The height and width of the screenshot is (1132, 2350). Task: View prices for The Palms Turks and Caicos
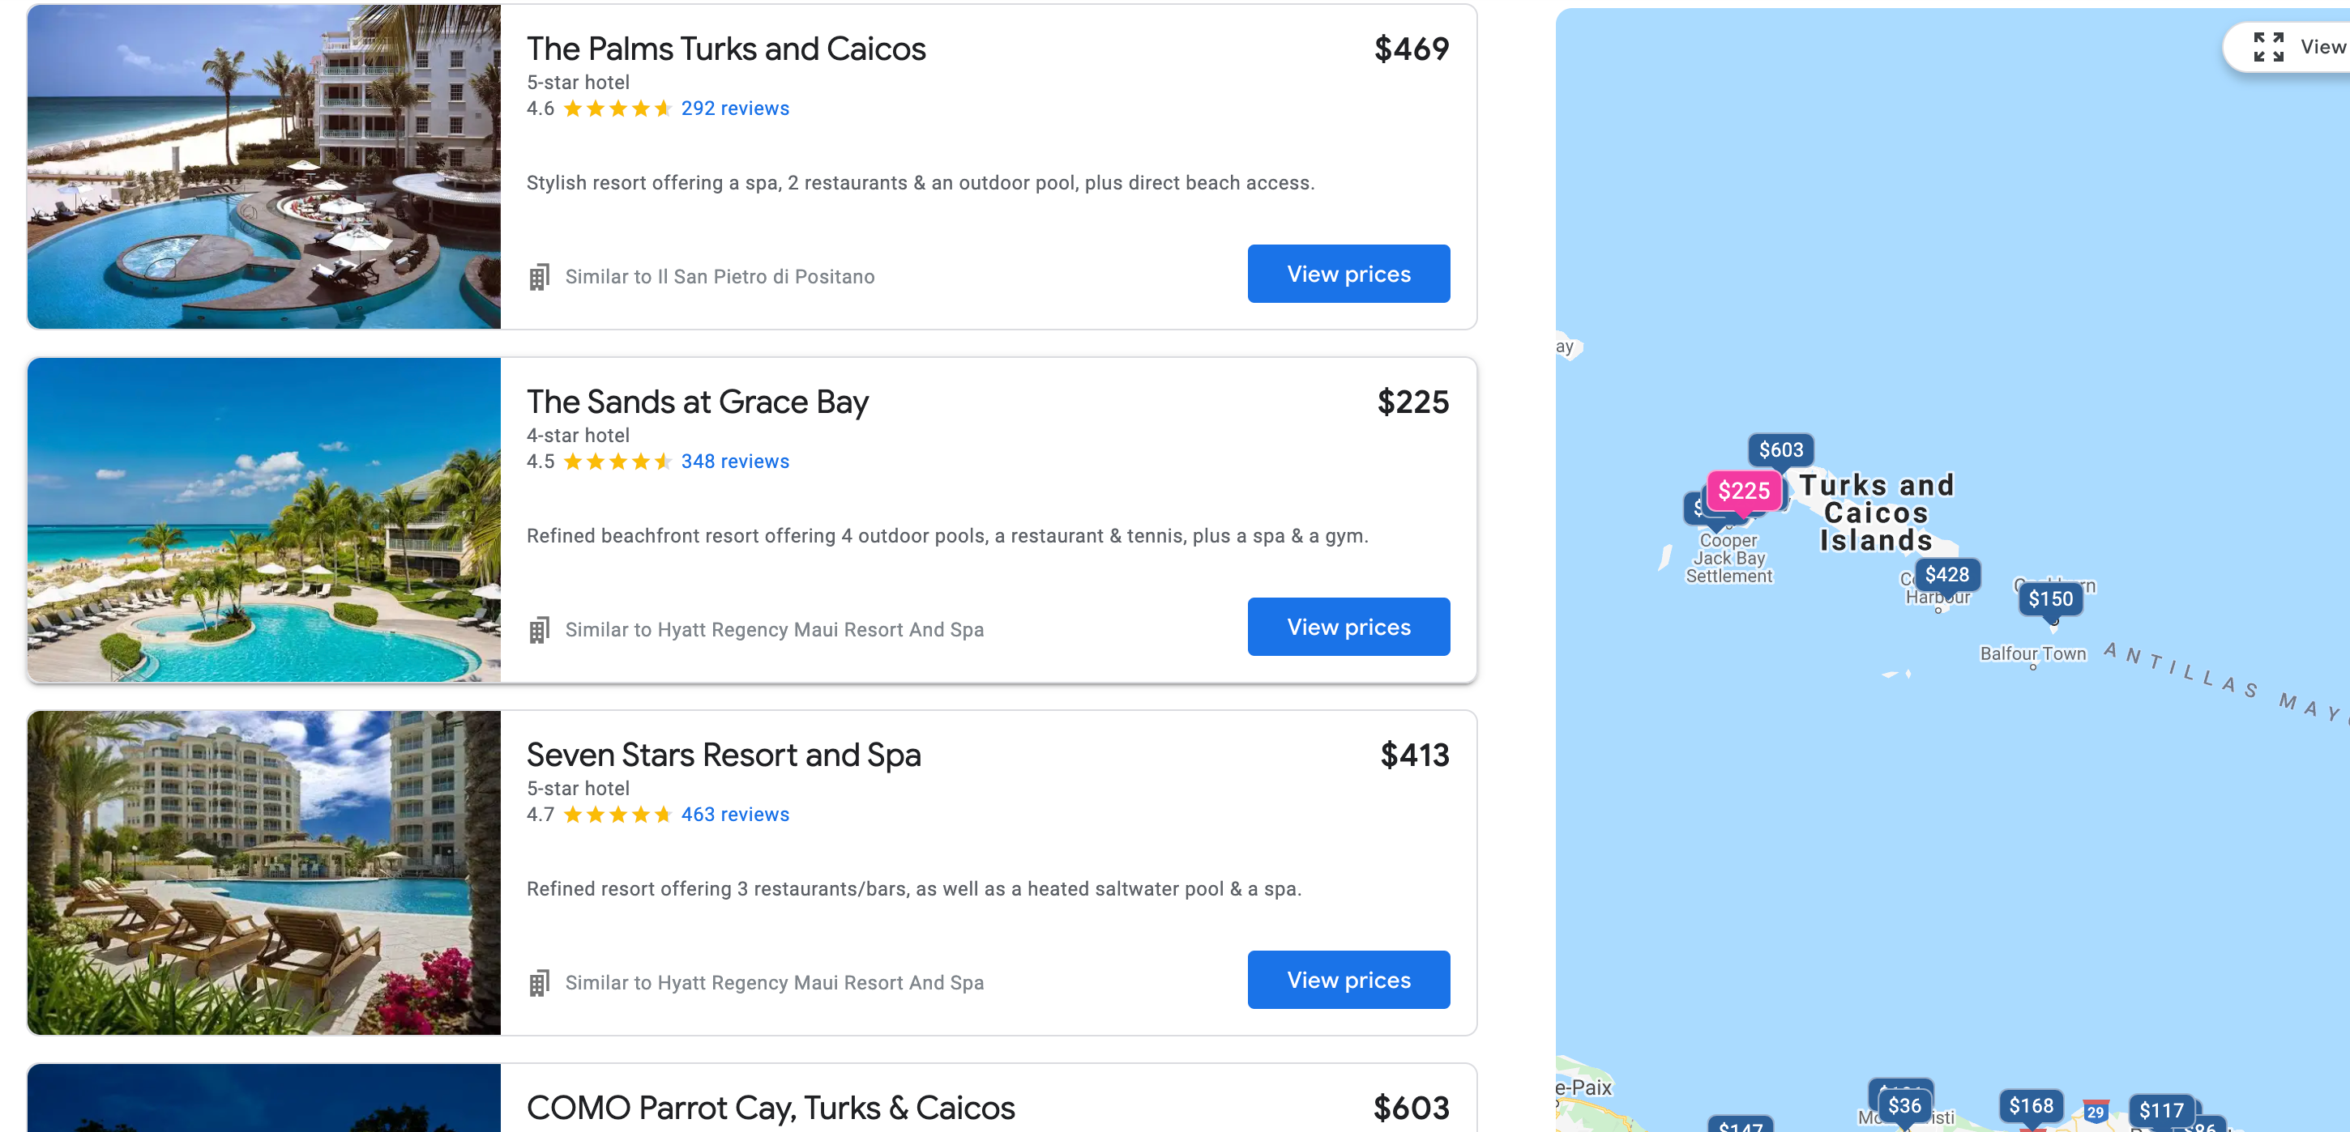1348,274
